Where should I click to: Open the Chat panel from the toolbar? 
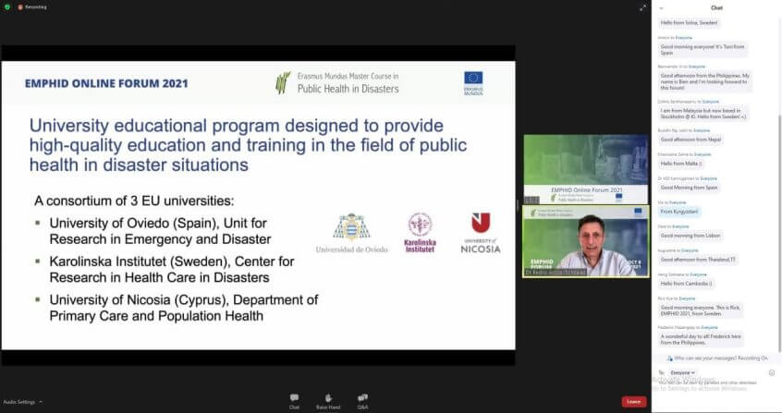[x=294, y=399]
